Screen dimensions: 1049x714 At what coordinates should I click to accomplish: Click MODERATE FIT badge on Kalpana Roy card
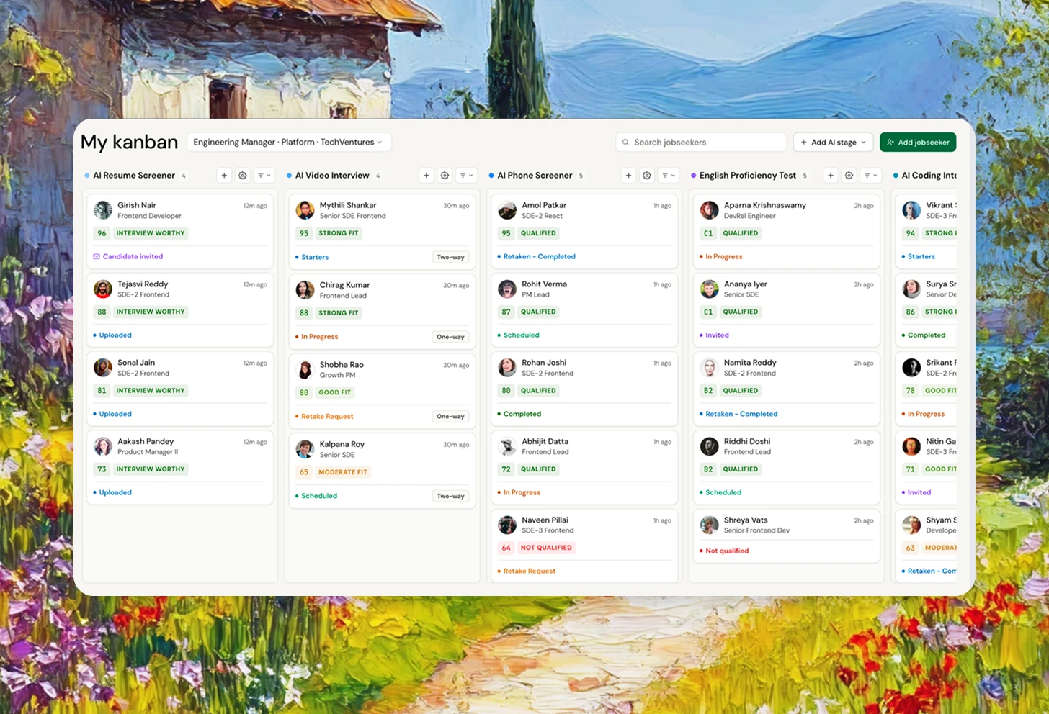(x=343, y=472)
